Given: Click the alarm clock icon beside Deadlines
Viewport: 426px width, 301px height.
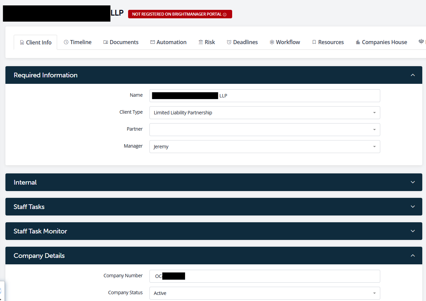Looking at the screenshot, I should (x=229, y=42).
